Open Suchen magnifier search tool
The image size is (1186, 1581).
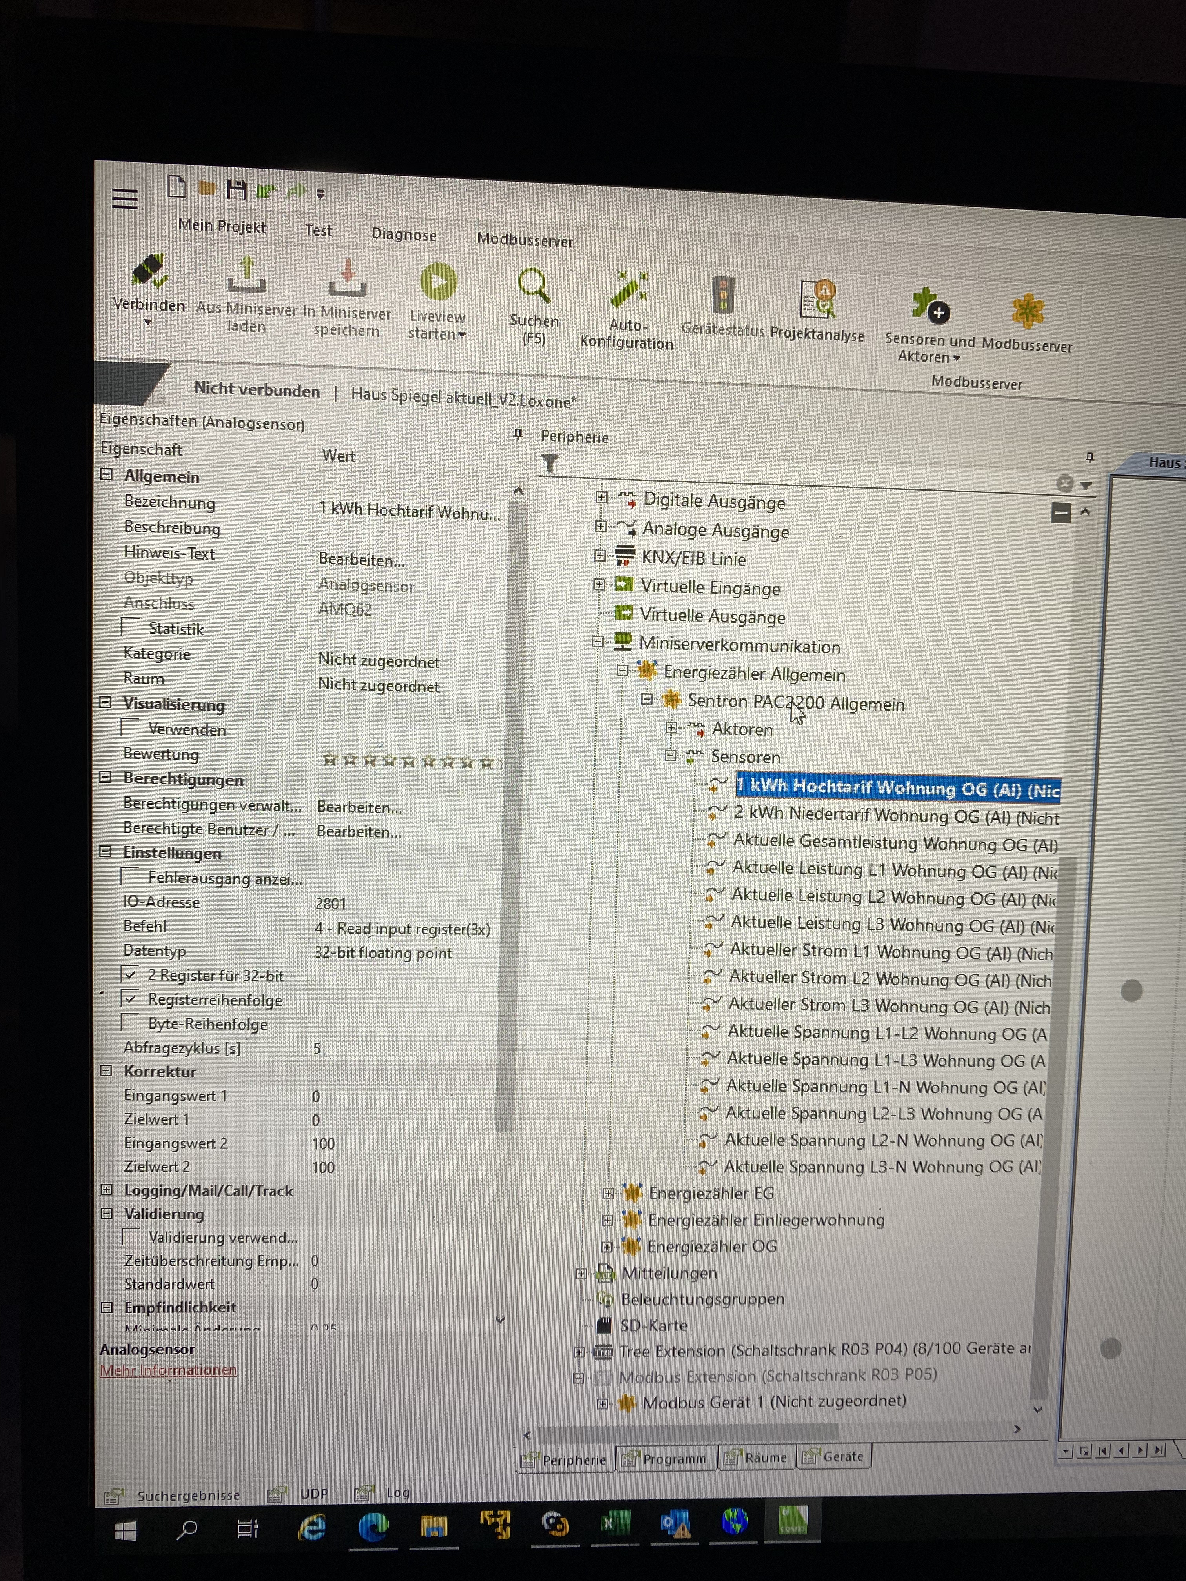(x=534, y=286)
